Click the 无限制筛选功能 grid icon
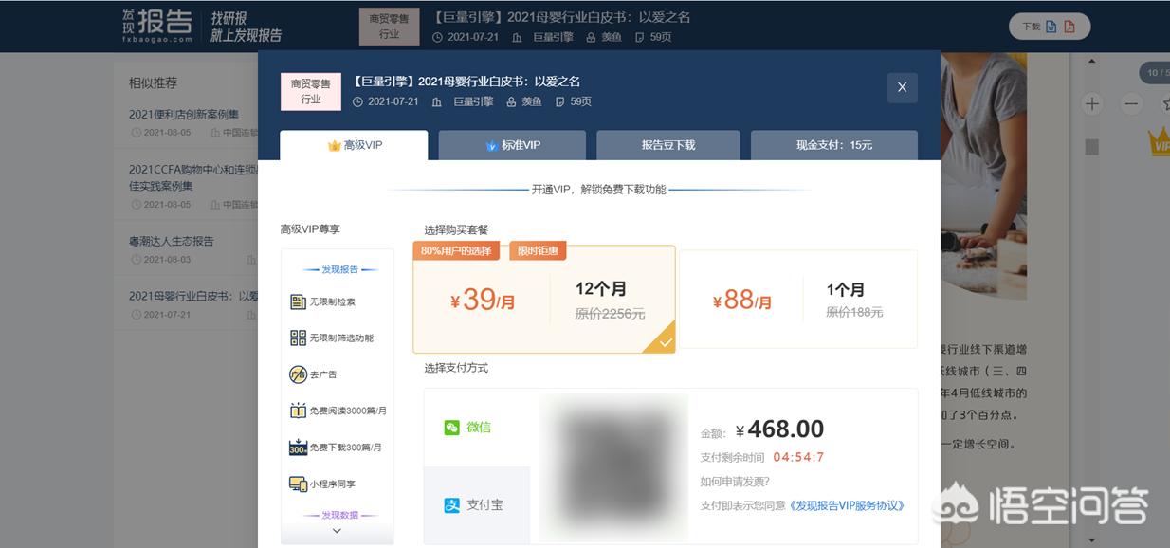This screenshot has height=548, width=1170. (x=298, y=338)
